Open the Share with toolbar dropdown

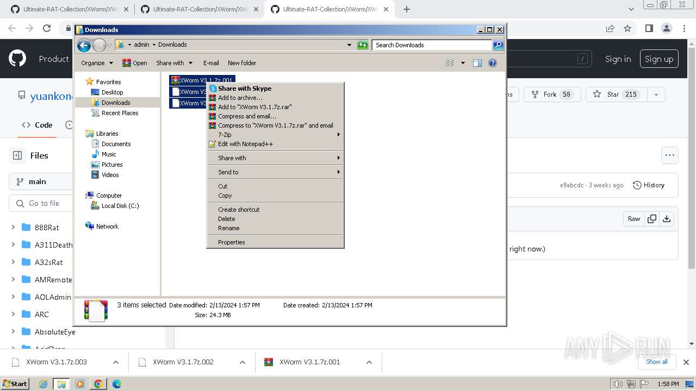click(174, 63)
